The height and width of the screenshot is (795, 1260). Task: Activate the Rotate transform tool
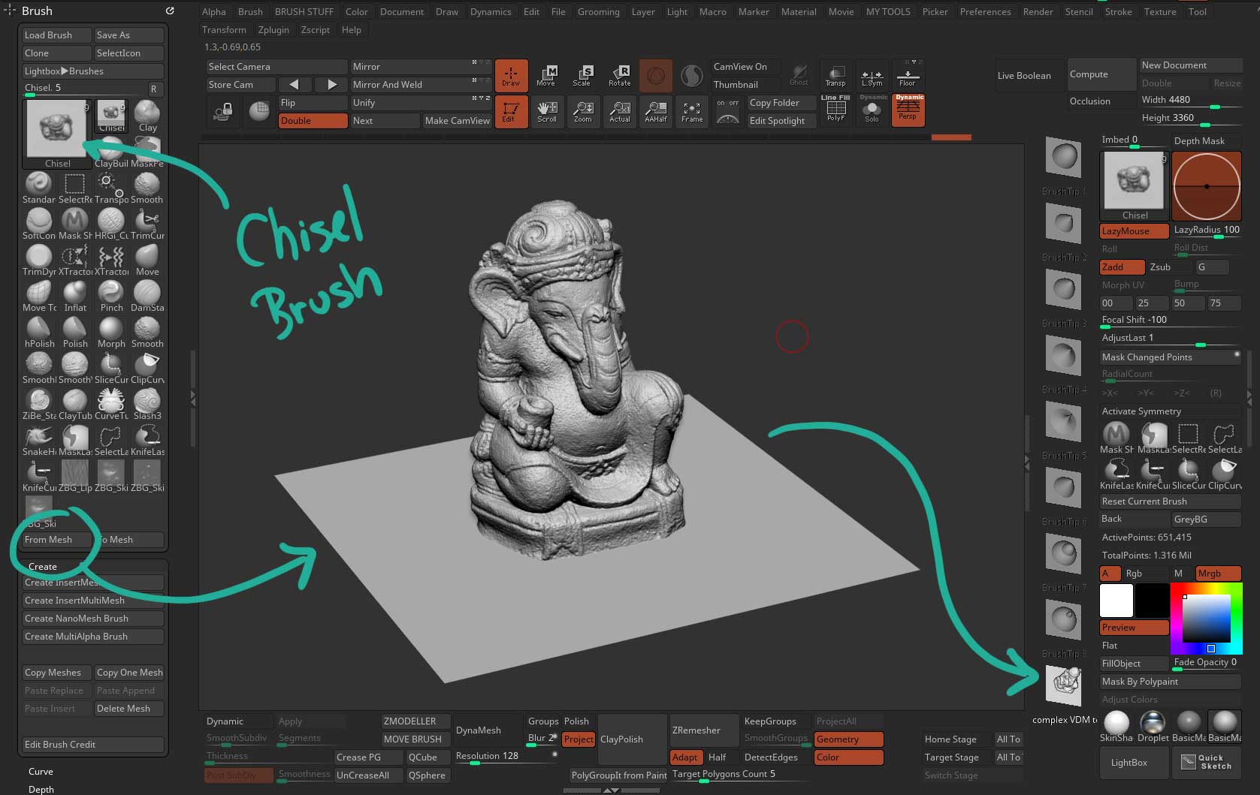[x=619, y=76]
